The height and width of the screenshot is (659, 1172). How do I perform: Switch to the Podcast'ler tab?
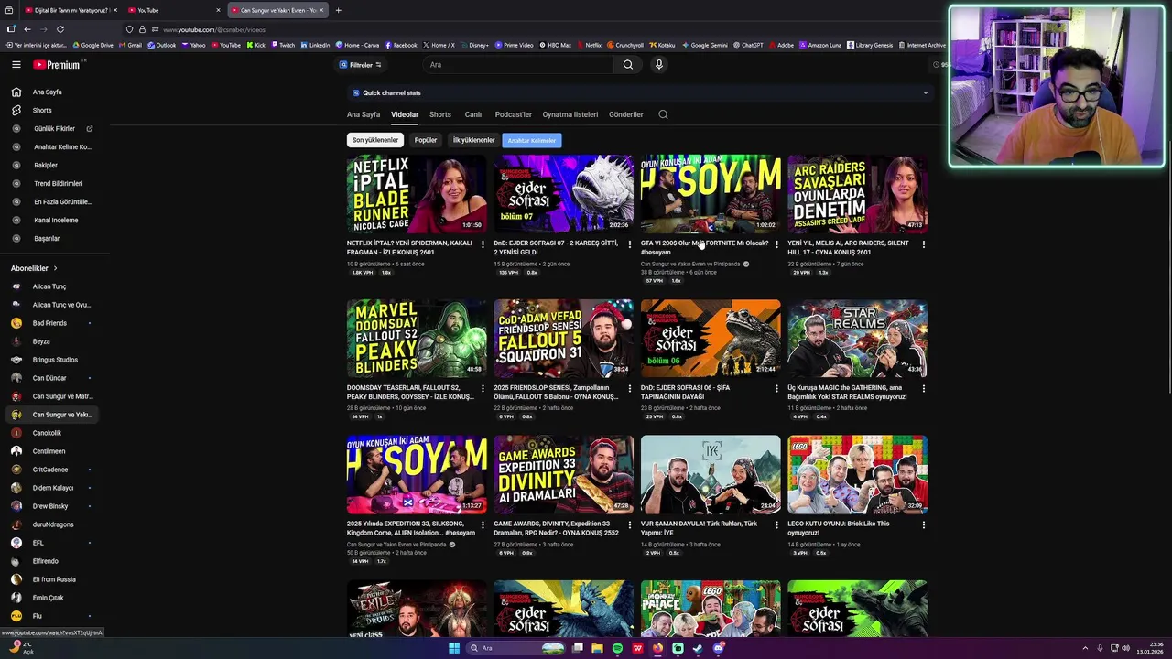[x=514, y=114]
